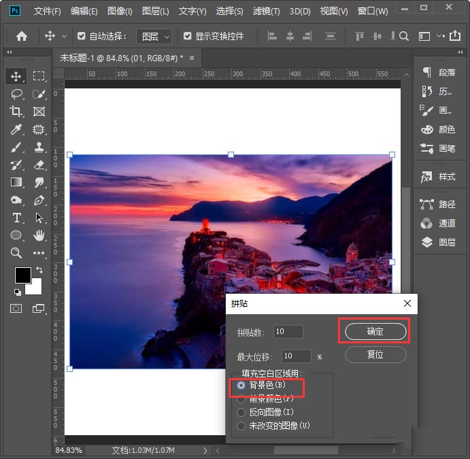The image size is (470, 459).
Task: Select the Eyedropper tool
Action: [x=16, y=129]
